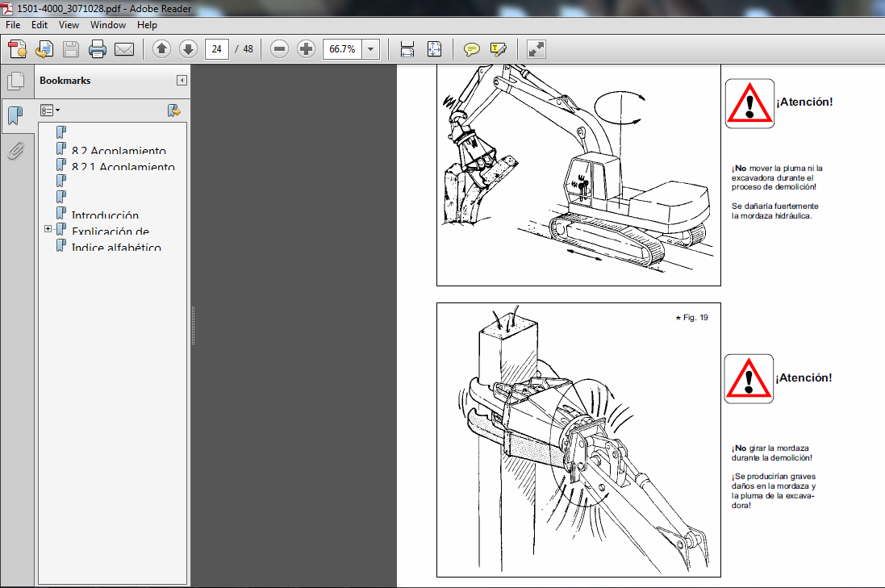Viewport: 885px width, 588px height.
Task: Print the document with the printer icon
Action: click(97, 49)
